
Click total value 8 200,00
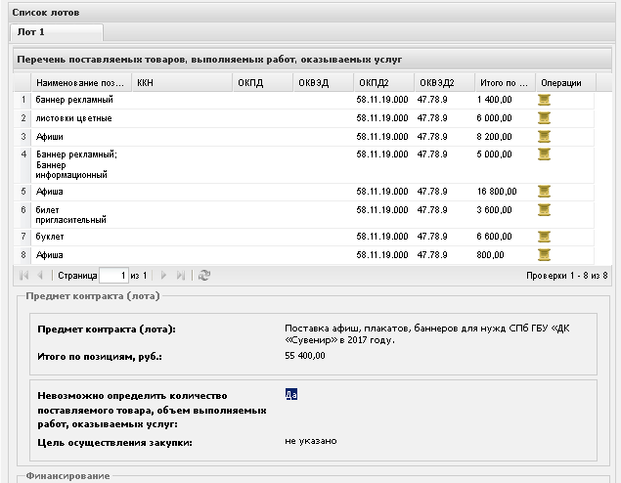click(x=494, y=137)
